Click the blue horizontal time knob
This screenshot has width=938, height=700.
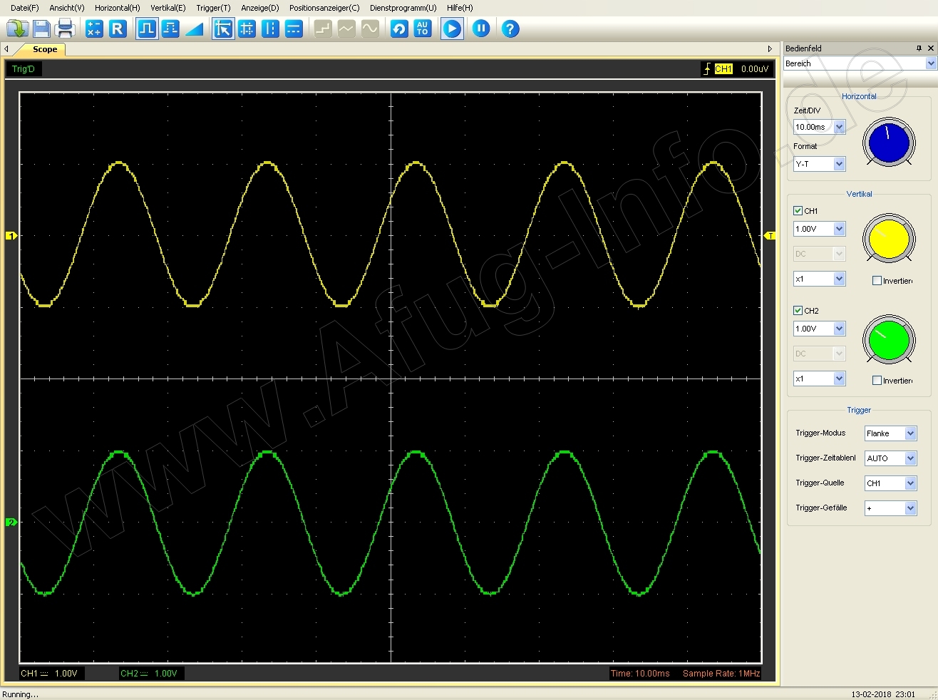(x=889, y=142)
